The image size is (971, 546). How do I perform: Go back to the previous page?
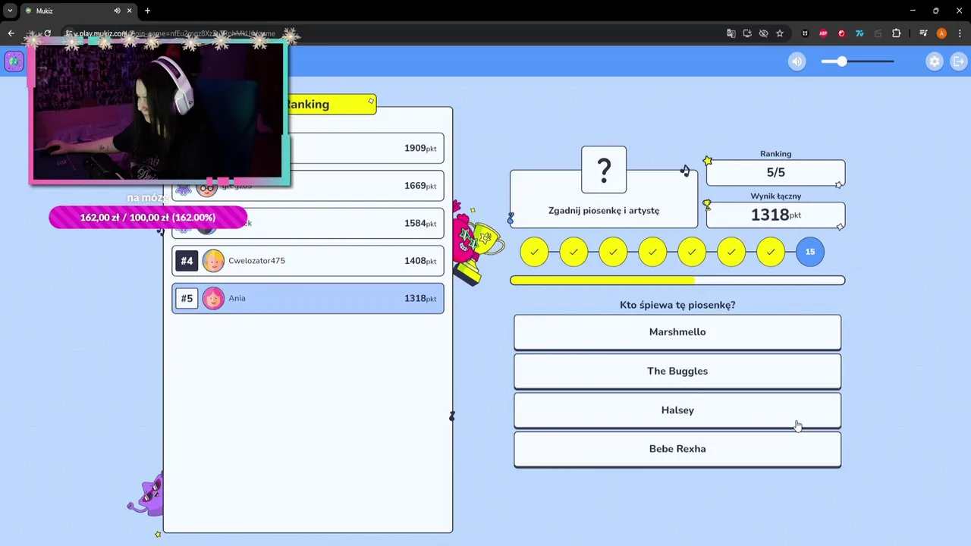point(11,33)
